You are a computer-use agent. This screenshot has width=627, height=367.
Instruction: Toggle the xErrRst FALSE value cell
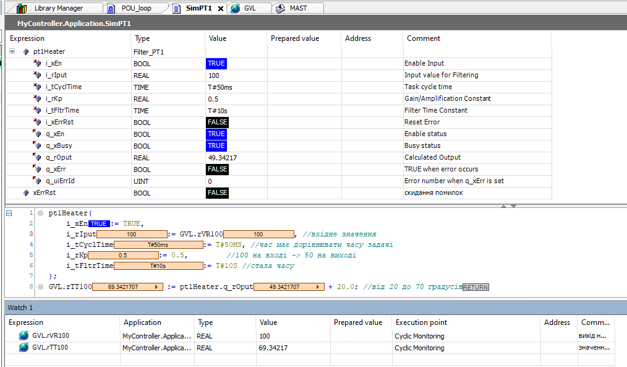(x=217, y=192)
